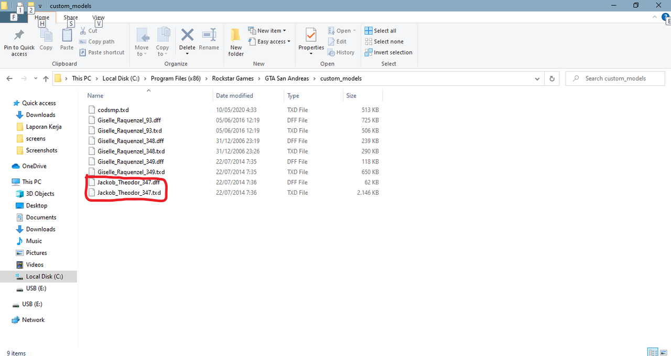Viewport: 671px width, 356px height.
Task: Click the Cut scissors command
Action: 89,31
